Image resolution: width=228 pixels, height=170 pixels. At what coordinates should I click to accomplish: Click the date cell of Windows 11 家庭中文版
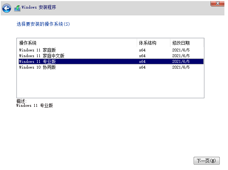181,56
